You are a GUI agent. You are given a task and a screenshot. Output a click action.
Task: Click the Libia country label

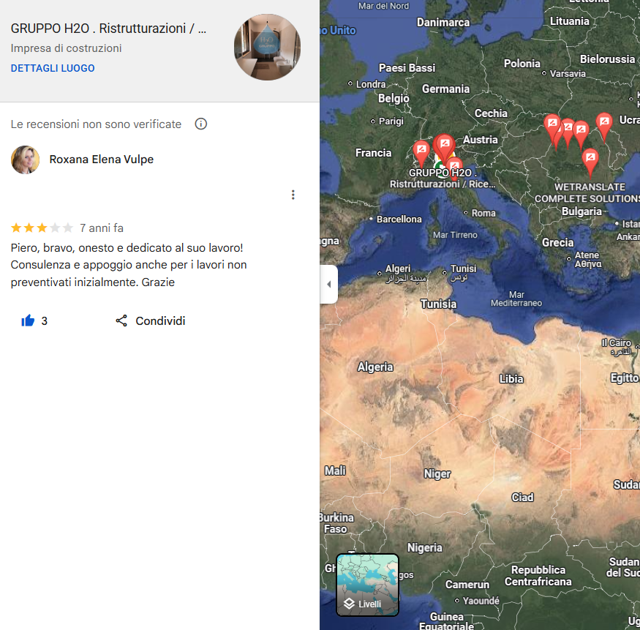pos(511,379)
